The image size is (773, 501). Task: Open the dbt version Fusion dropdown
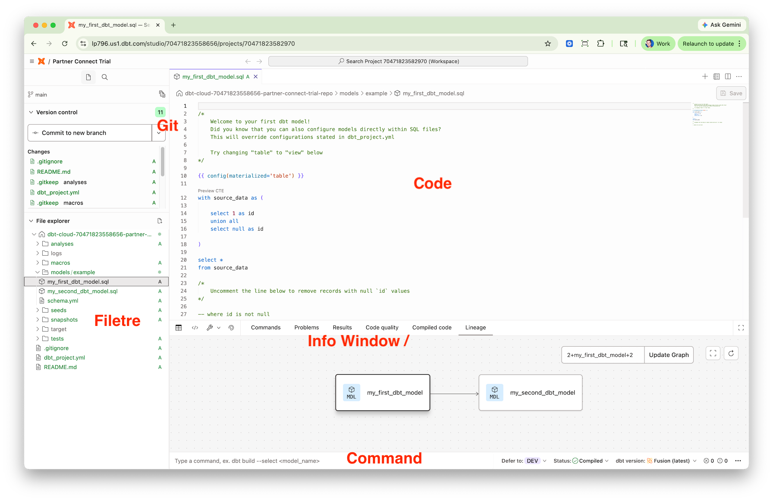coord(656,461)
